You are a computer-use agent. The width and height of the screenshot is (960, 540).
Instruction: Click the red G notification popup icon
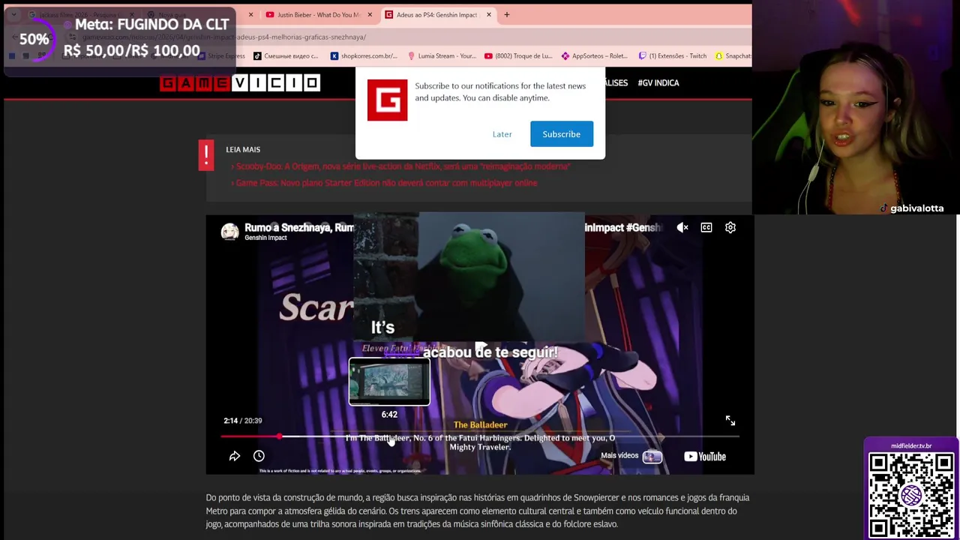tap(387, 100)
